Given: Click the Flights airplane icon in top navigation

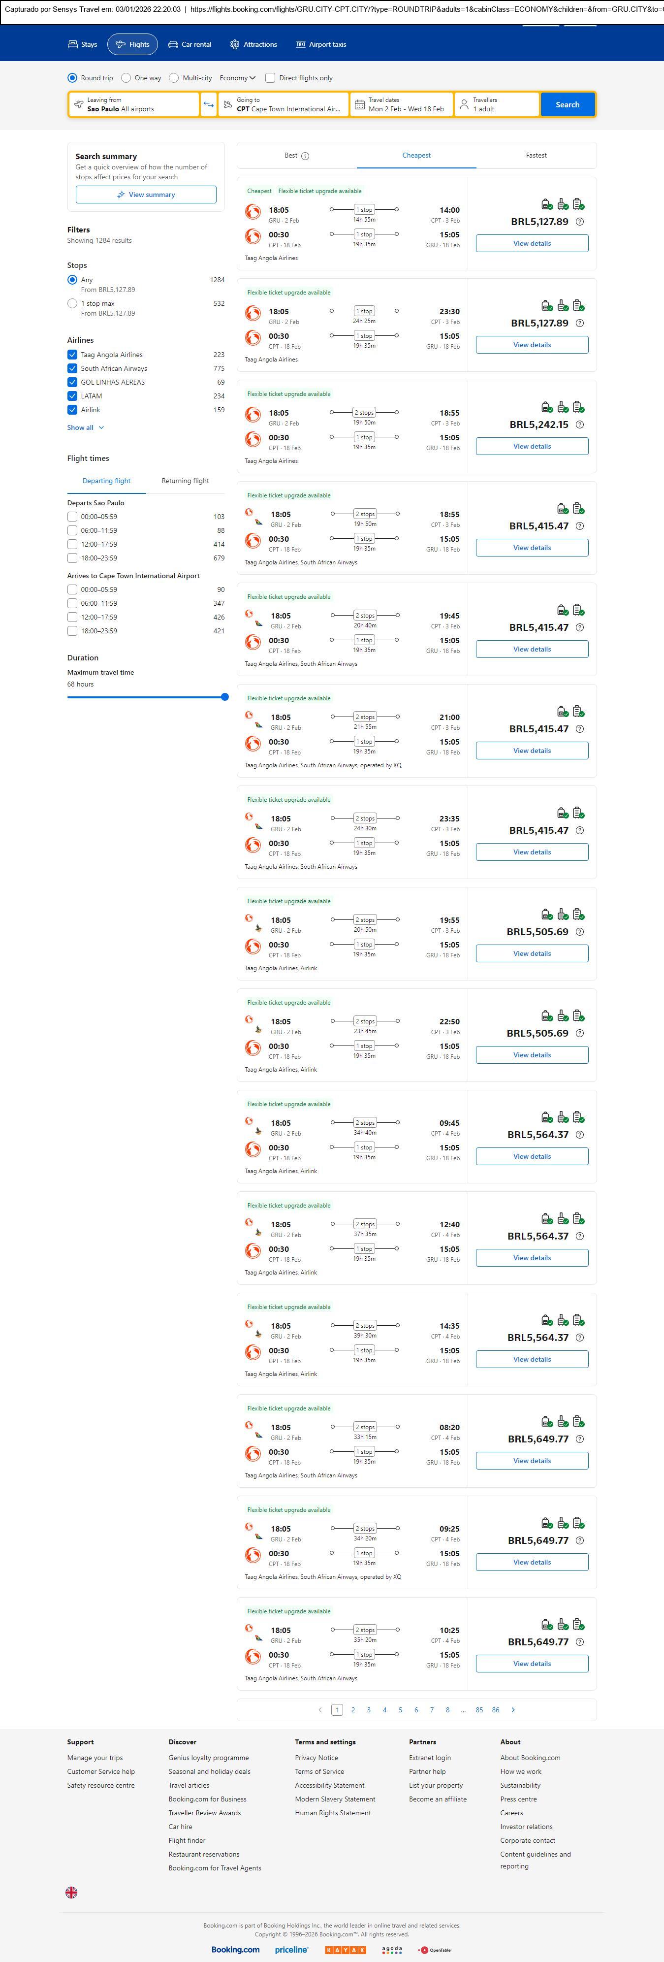Looking at the screenshot, I should pyautogui.click(x=120, y=44).
